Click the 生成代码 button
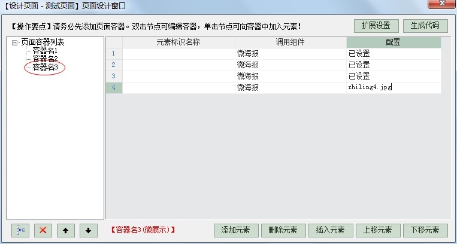 (x=425, y=26)
